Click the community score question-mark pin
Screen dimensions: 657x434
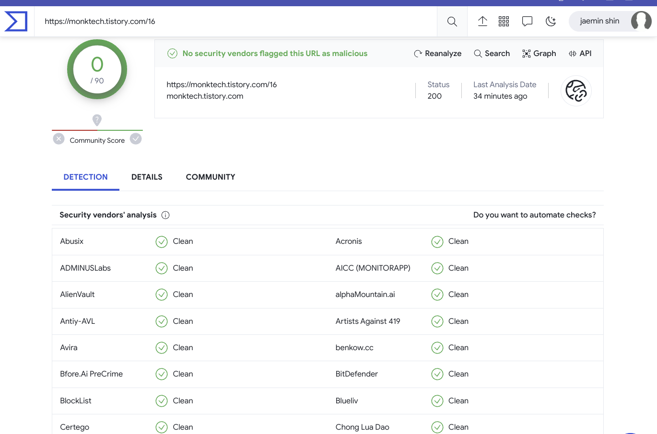click(97, 120)
